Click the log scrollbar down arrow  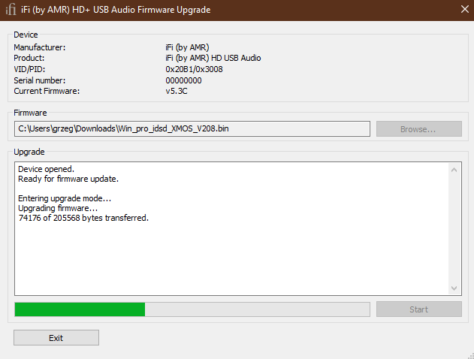[x=454, y=288]
